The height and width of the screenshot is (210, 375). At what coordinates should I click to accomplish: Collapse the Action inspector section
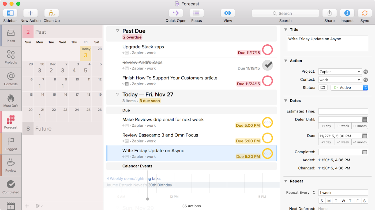tap(286, 61)
